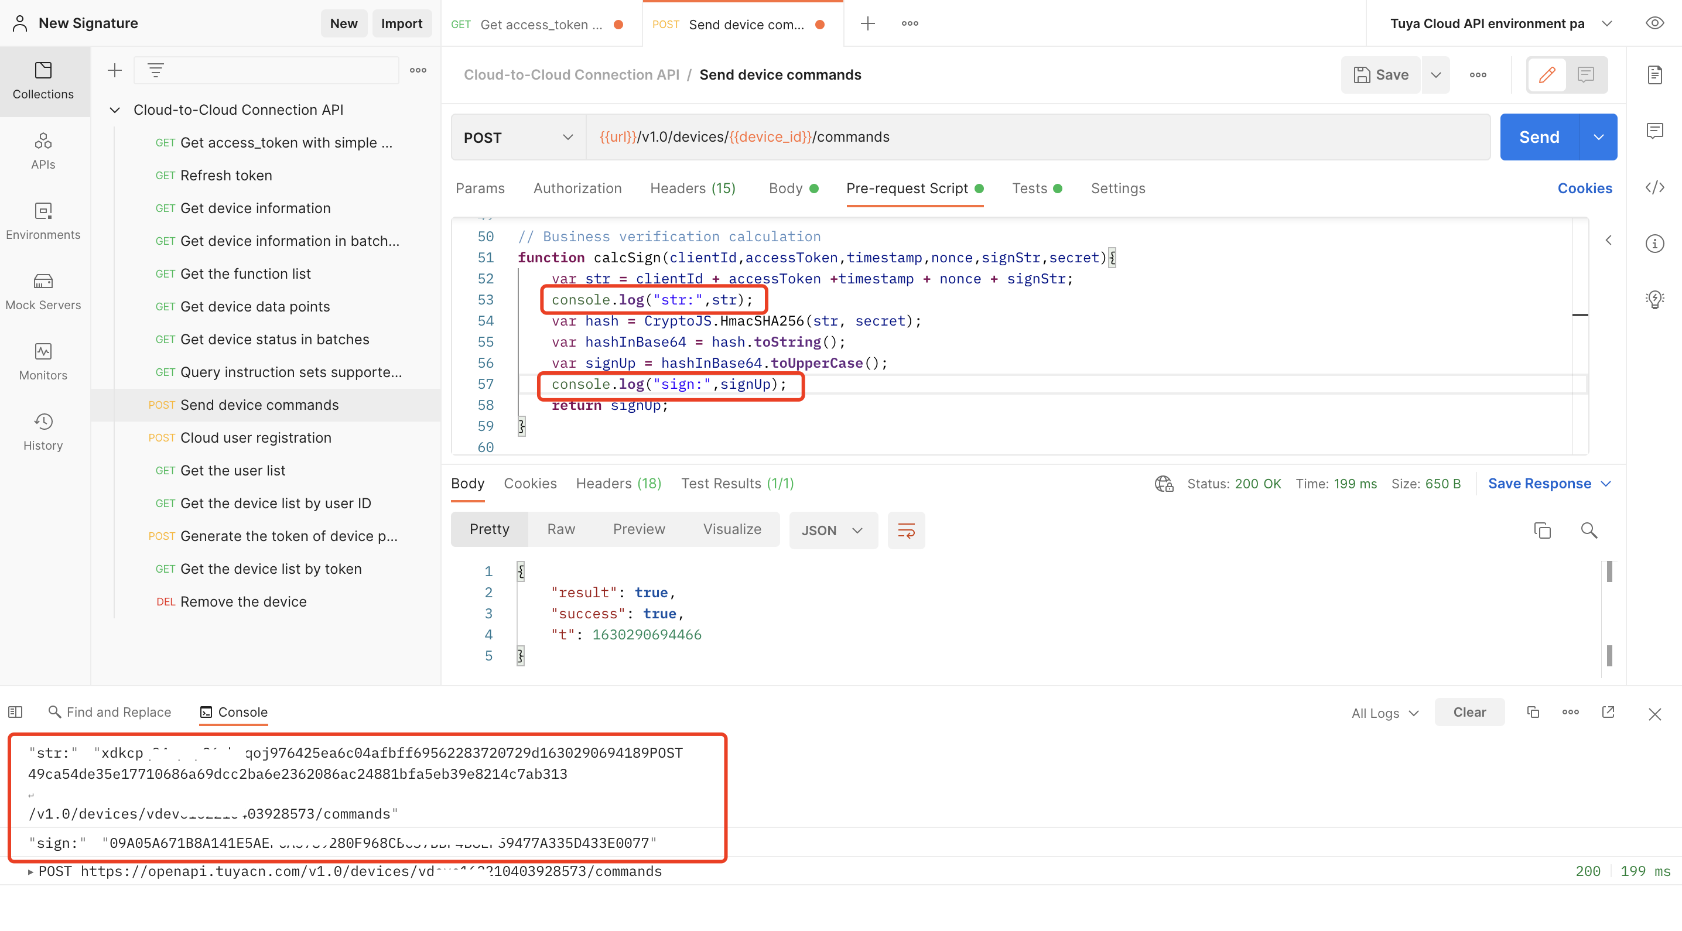
Task: Click the collections filter search field
Action: [266, 70]
